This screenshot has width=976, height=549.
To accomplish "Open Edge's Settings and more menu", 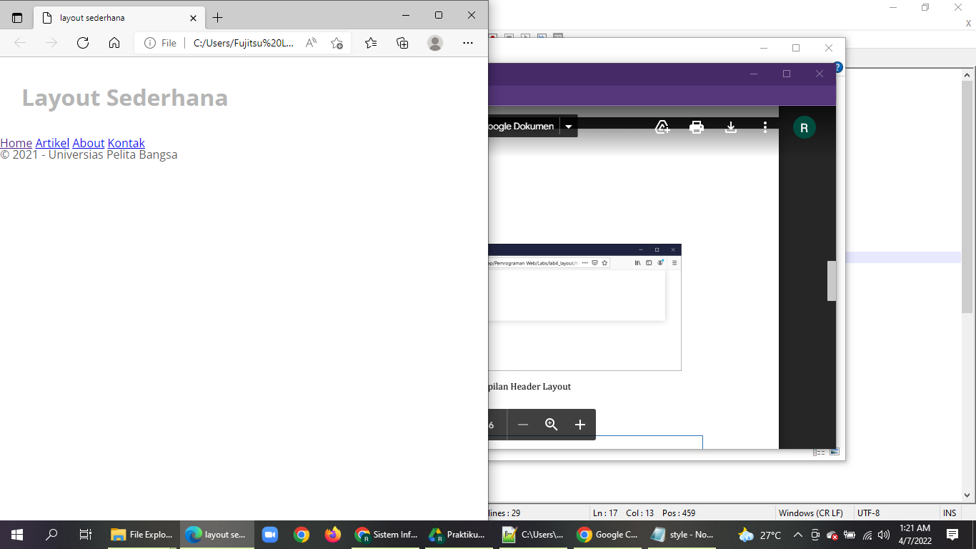I will [x=468, y=43].
